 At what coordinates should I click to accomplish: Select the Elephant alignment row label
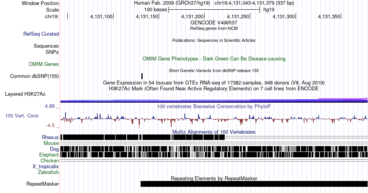(49, 155)
